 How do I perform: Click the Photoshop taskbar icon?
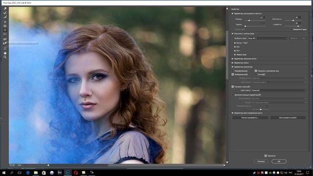pos(67,173)
